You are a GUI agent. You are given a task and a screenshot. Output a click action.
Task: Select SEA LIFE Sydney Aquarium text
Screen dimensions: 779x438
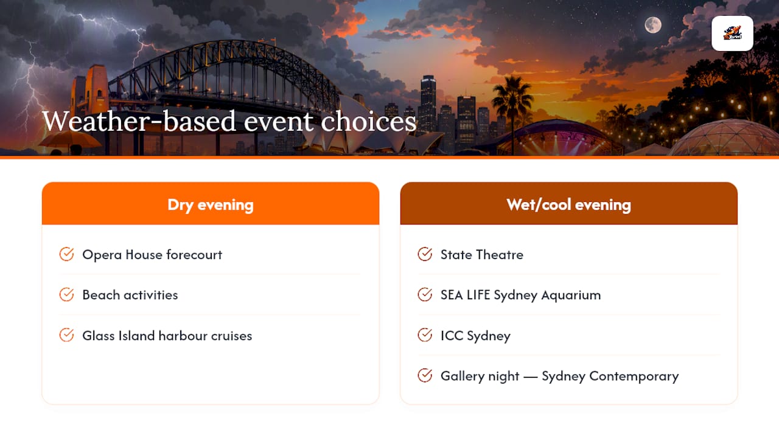coord(520,295)
